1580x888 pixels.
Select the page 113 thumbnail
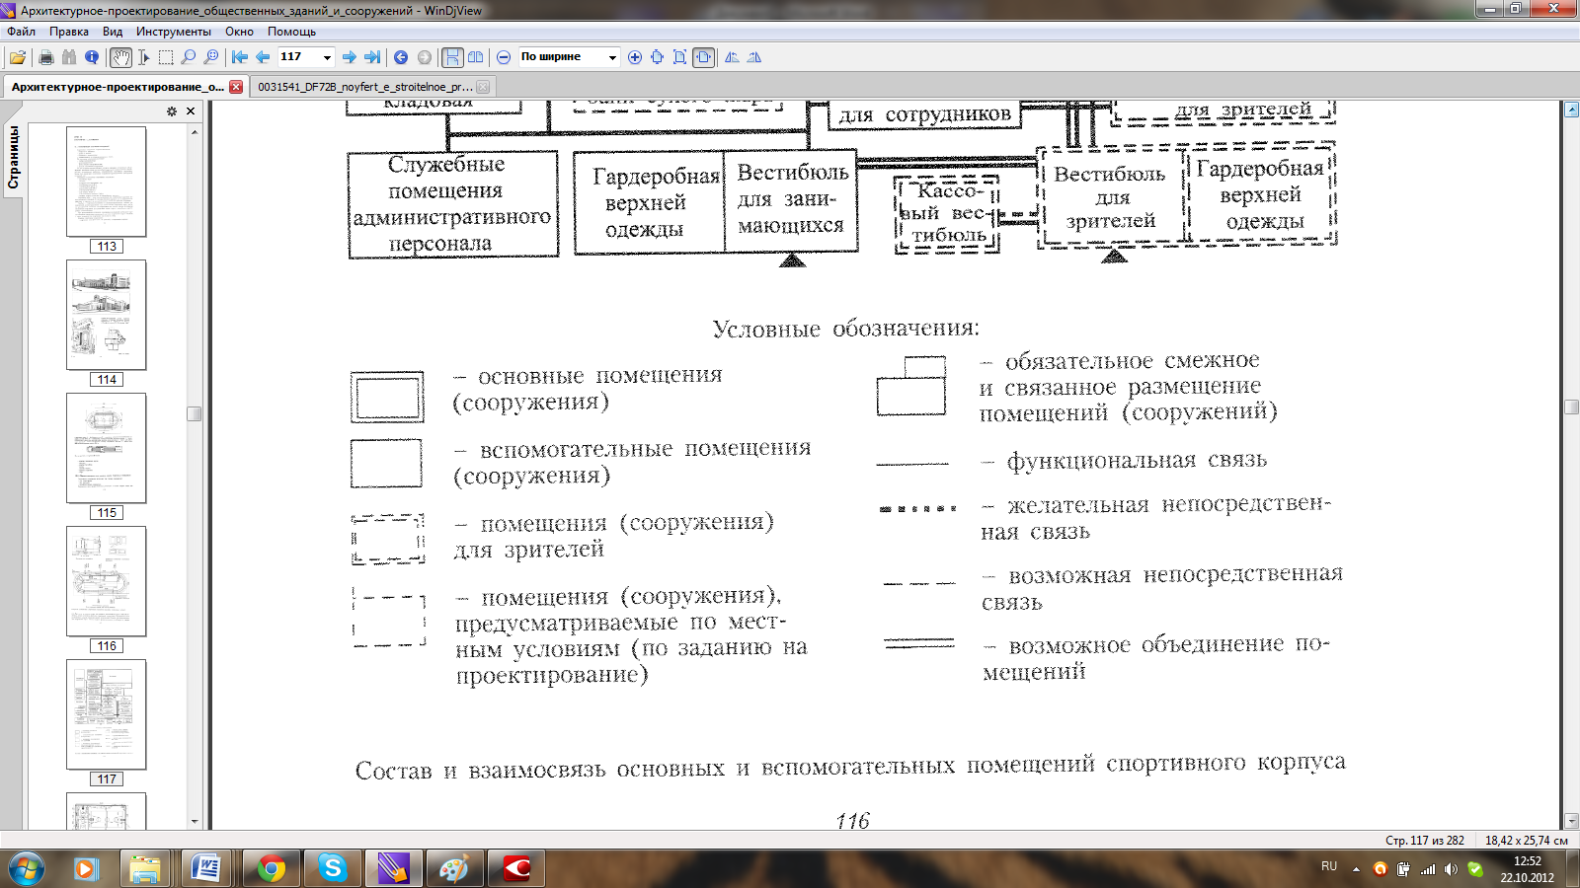[x=107, y=182]
